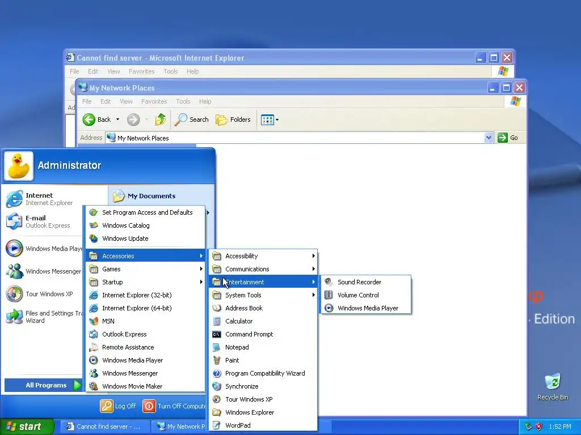Click the red security shield tray icon
This screenshot has height=435, width=581.
pos(539,427)
